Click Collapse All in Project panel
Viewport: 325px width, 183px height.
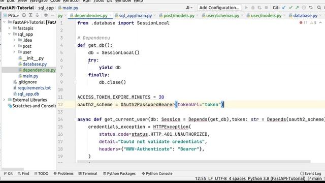(x=37, y=15)
